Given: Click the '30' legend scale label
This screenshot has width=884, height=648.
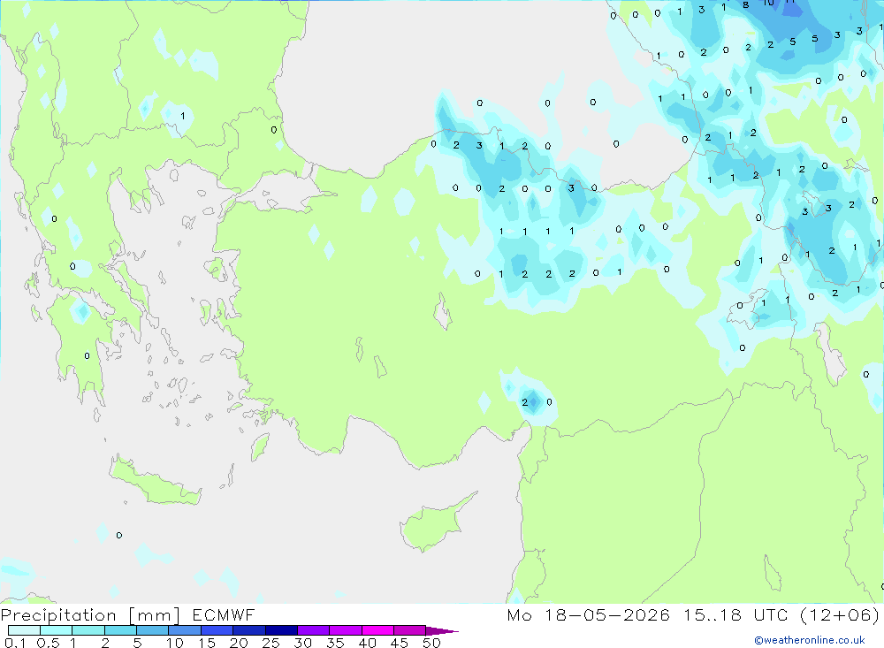Looking at the screenshot, I should tap(303, 643).
